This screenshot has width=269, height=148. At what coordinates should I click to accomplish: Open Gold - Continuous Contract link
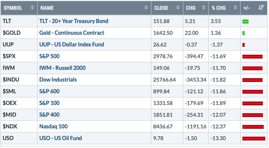click(72, 33)
